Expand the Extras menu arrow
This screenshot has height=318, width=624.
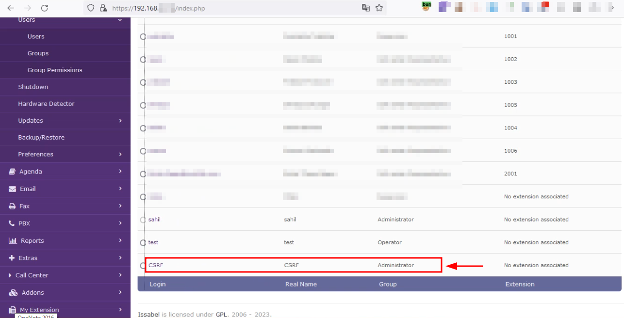(120, 258)
